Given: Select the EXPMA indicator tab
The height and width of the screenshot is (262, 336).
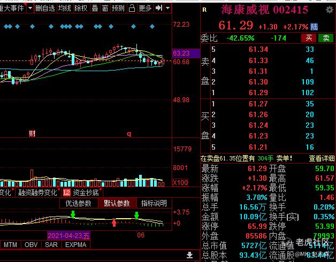Looking at the screenshot, I should coord(76,245).
